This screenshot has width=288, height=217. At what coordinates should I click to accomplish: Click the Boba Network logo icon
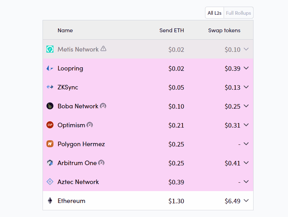pyautogui.click(x=50, y=106)
